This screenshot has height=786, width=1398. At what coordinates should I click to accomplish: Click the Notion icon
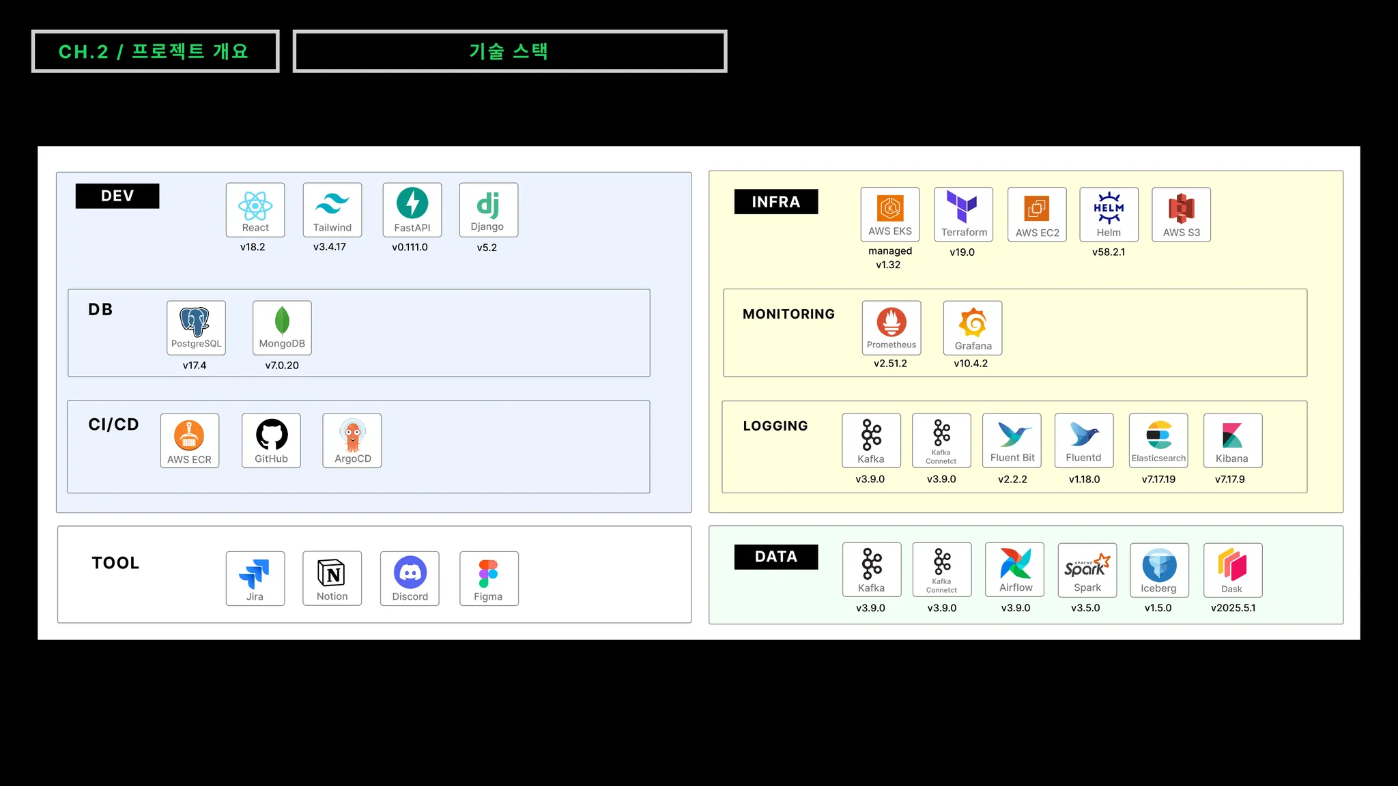(332, 579)
